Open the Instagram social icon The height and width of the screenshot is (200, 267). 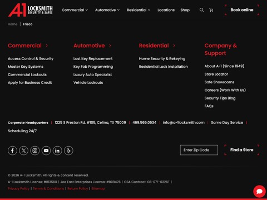tap(35, 151)
